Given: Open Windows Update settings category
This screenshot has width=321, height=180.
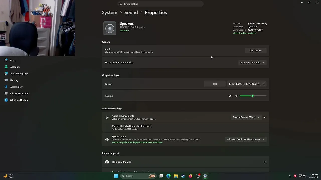Looking at the screenshot, I should coord(19,100).
